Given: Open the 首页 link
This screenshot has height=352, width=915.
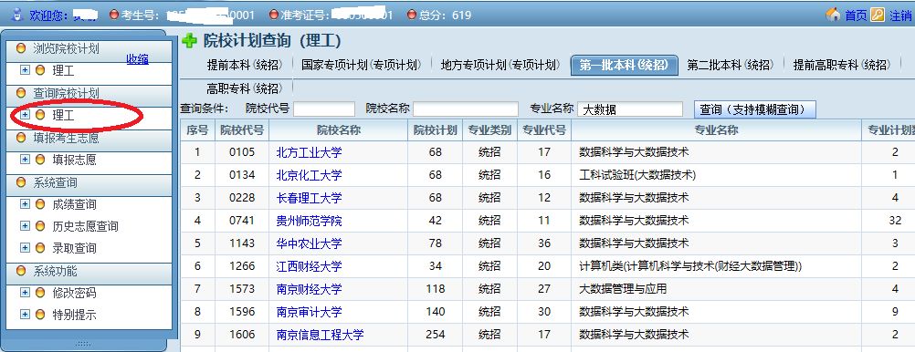Looking at the screenshot, I should tap(856, 16).
